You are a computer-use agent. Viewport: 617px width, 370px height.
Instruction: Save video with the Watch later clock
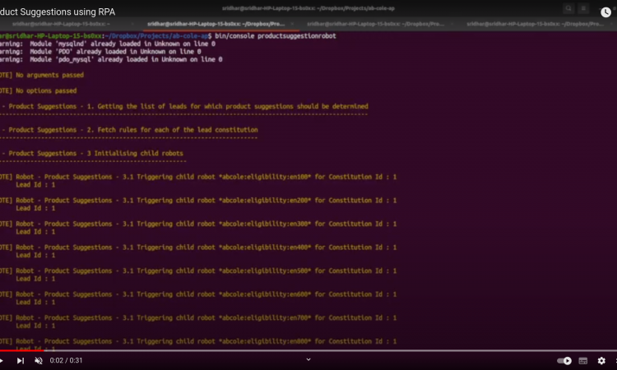click(x=606, y=10)
